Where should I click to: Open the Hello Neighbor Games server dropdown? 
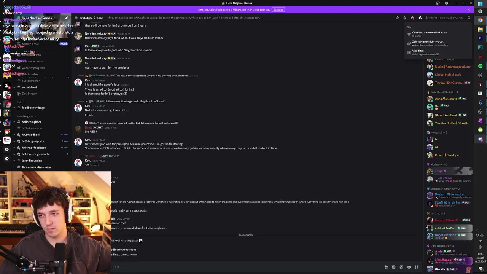(38, 18)
